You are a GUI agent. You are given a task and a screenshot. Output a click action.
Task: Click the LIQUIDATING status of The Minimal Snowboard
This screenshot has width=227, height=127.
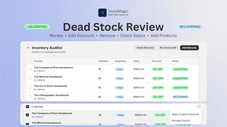tap(180, 78)
